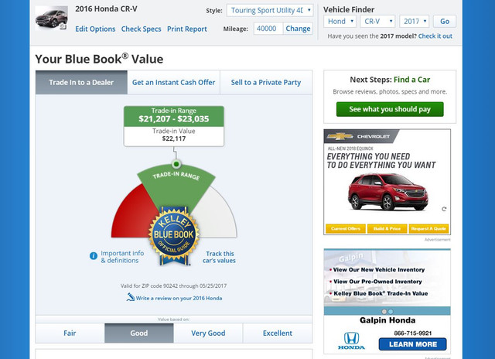Screen dimensions: 495x359
Task: Click the Galpin Honda heading
Action: (x=387, y=320)
